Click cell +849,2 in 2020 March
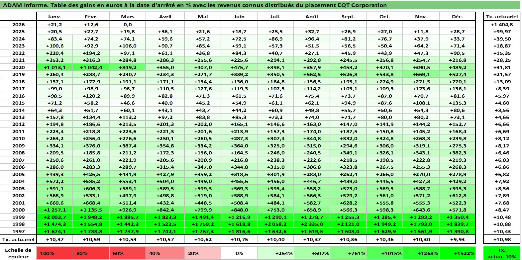The width and height of the screenshot is (522, 260). click(128, 67)
